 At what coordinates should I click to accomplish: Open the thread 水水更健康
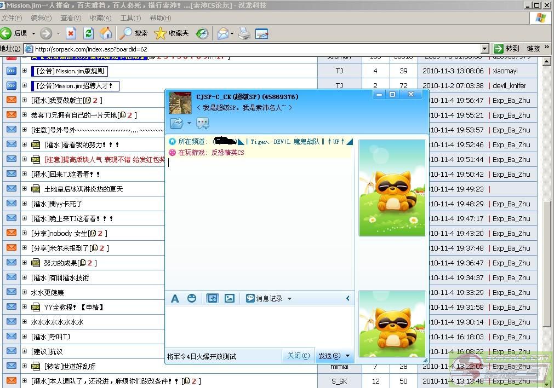tap(47, 292)
